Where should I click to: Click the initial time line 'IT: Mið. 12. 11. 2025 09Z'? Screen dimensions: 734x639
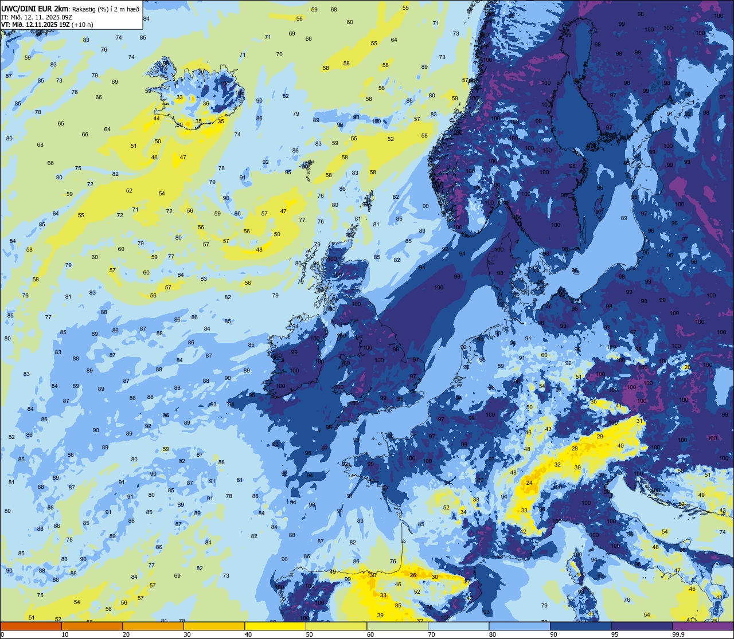point(36,17)
